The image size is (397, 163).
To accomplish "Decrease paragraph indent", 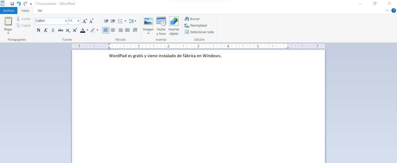I will (x=106, y=21).
